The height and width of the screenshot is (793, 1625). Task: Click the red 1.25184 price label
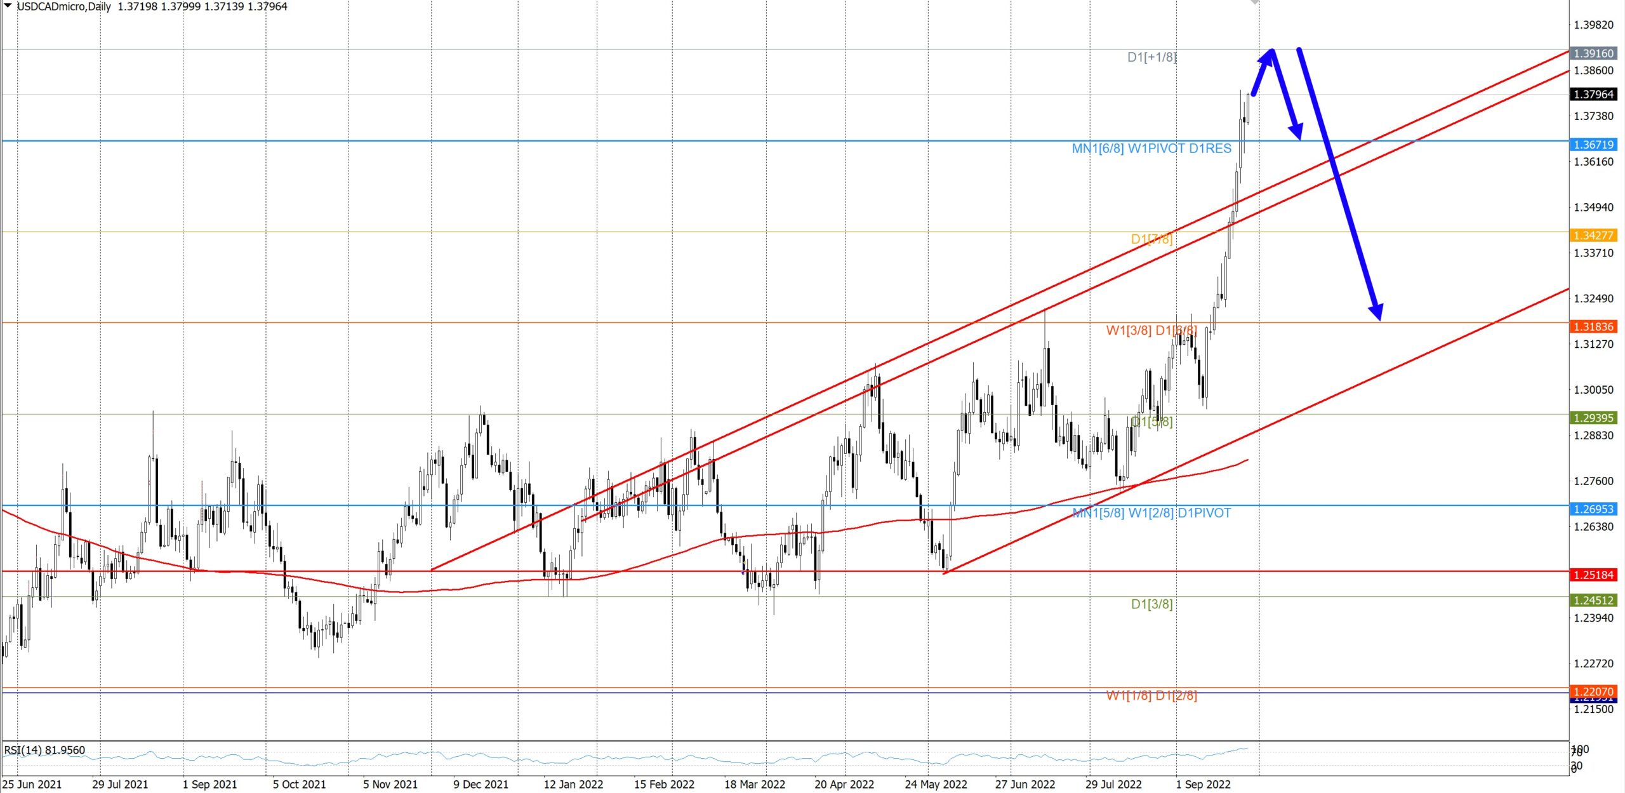tap(1594, 575)
